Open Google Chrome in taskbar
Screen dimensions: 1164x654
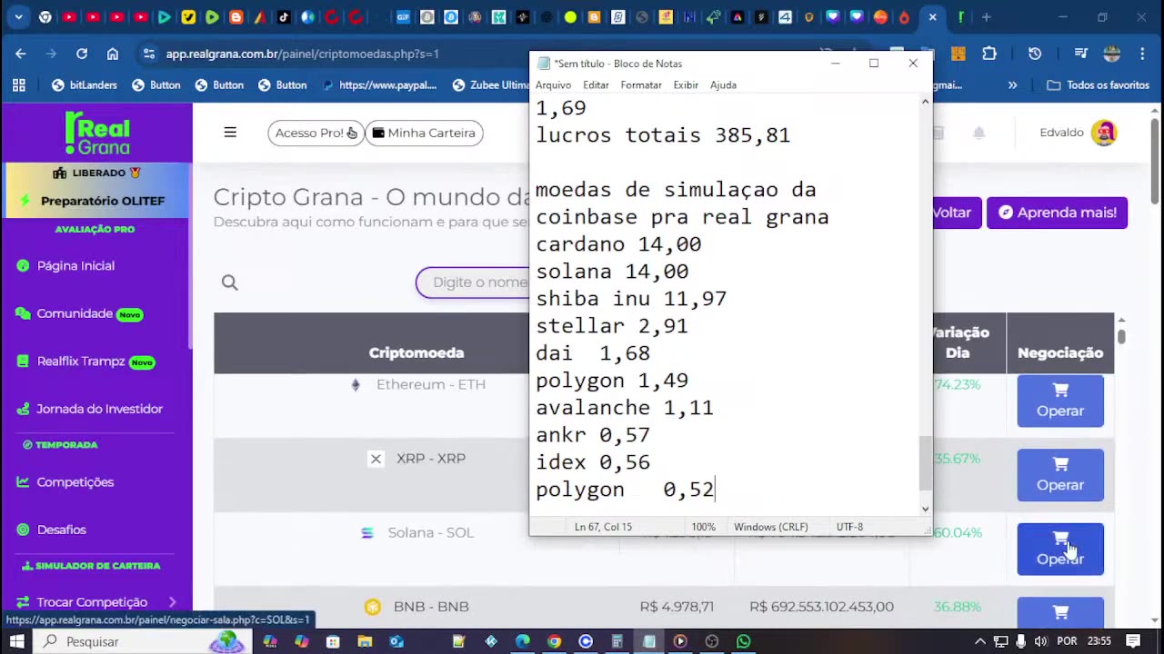(x=554, y=641)
